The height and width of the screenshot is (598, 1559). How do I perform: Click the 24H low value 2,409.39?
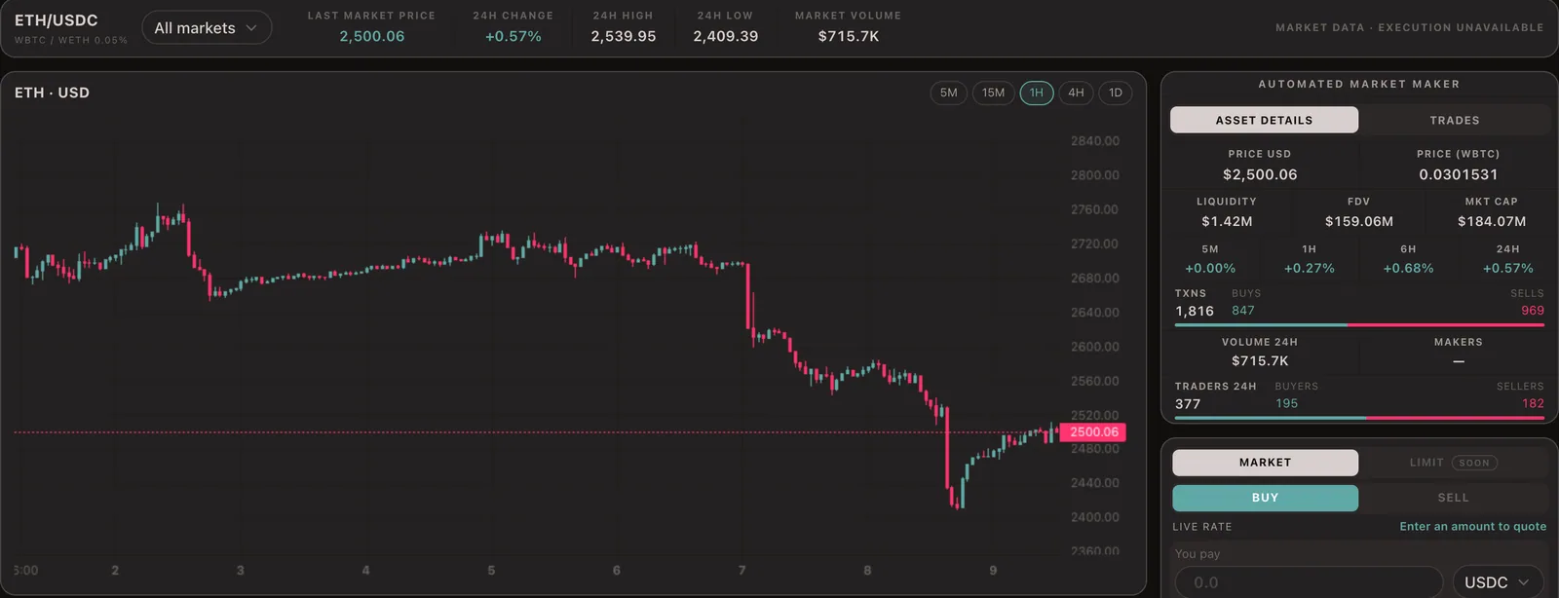726,36
